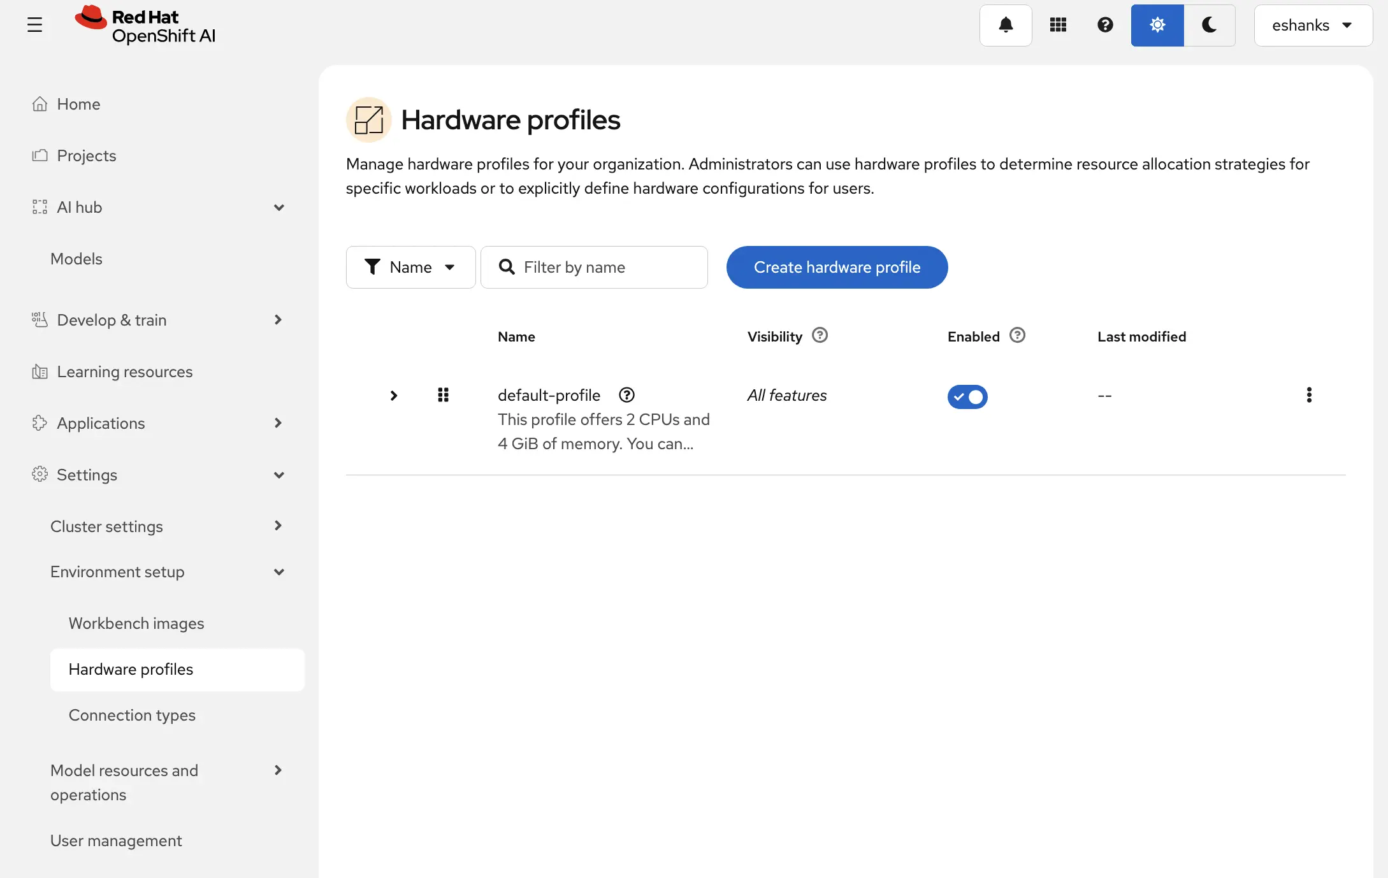Open the eshanks user dropdown

1313,25
